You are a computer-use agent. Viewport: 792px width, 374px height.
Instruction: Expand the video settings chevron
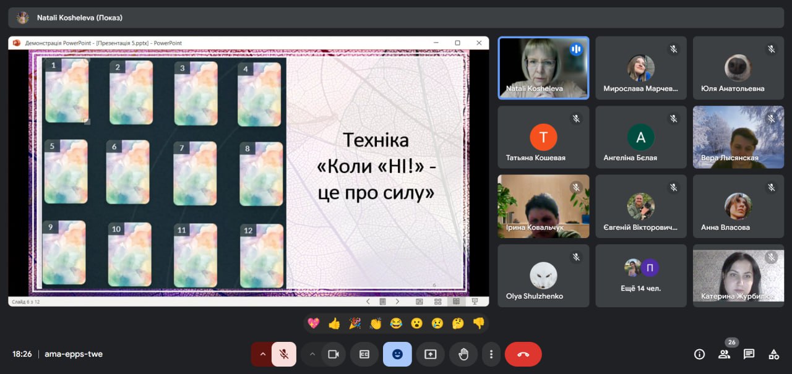[x=312, y=354]
